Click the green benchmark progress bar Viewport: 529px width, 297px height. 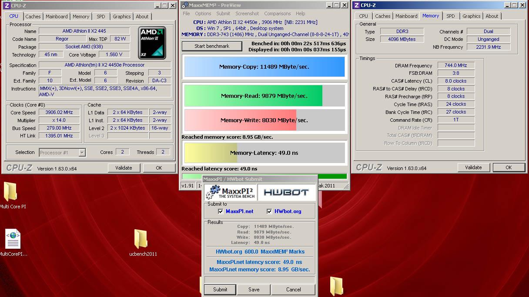coord(264,177)
